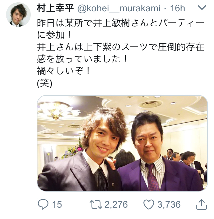Image resolution: width=214 pixels, height=219 pixels.
Task: Open the reply speech bubble icon
Action: [x=43, y=205]
